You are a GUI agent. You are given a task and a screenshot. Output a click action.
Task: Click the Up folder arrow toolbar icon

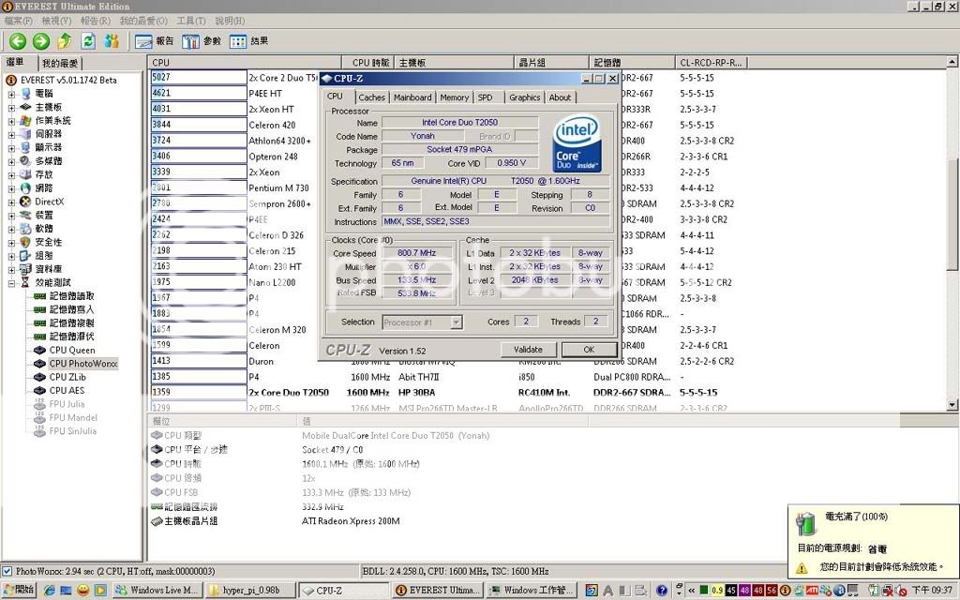pyautogui.click(x=65, y=41)
